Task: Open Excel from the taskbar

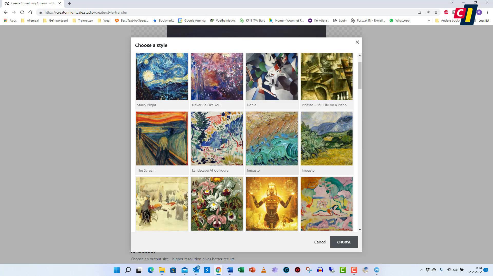Action: coord(241,270)
